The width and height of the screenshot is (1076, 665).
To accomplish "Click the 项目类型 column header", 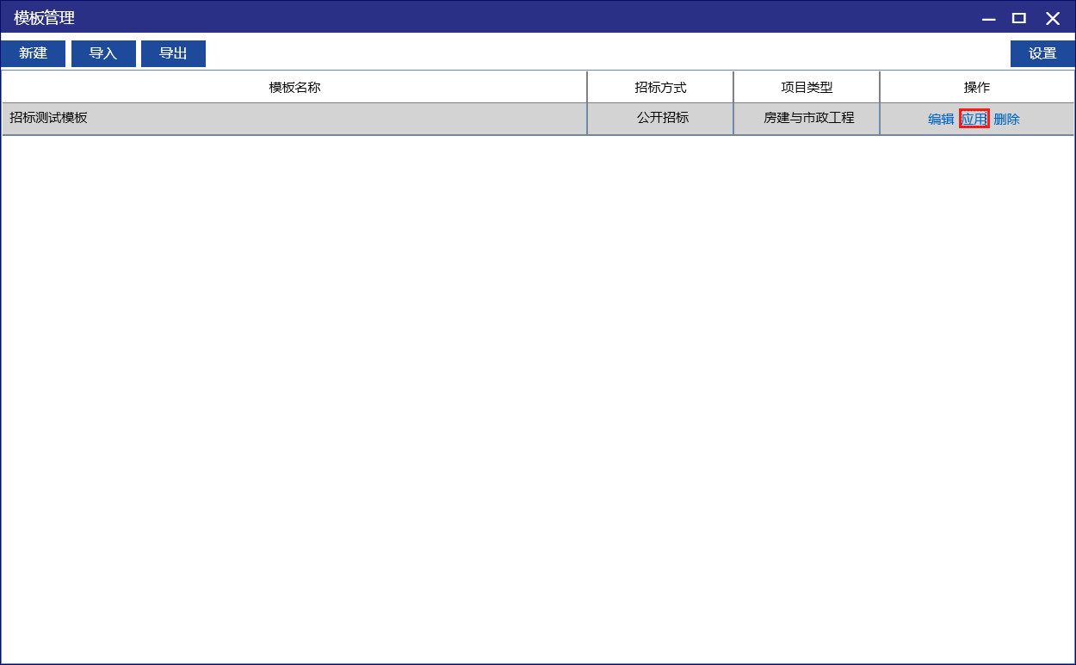I will pyautogui.click(x=807, y=88).
